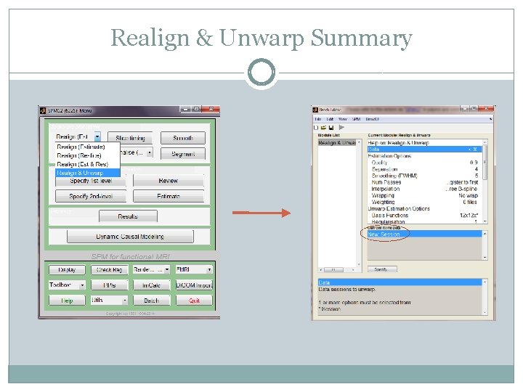The width and height of the screenshot is (523, 392).
Task: Click the green Help button
Action: pos(67,301)
